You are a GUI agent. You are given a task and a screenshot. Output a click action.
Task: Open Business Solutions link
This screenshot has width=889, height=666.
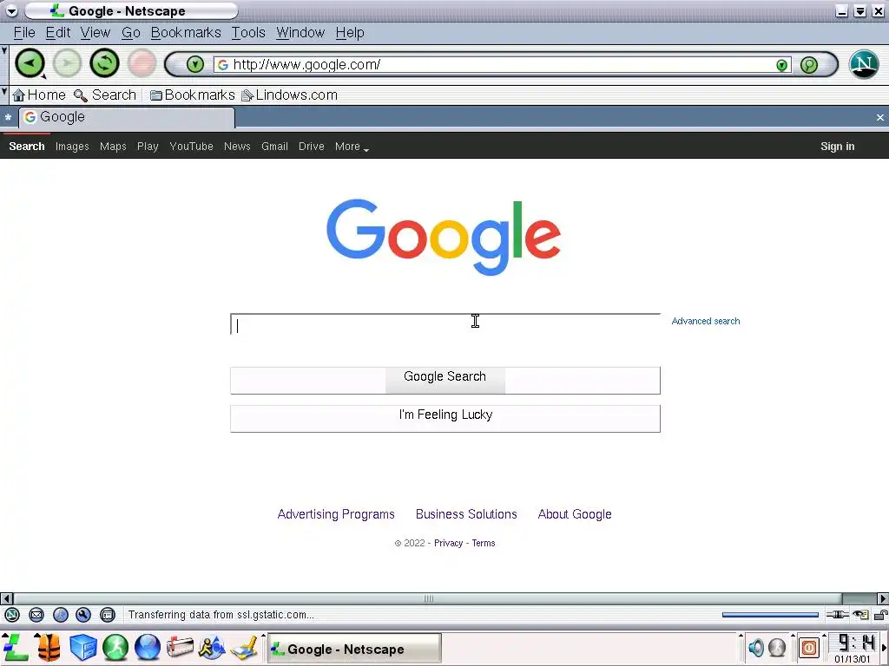[466, 514]
